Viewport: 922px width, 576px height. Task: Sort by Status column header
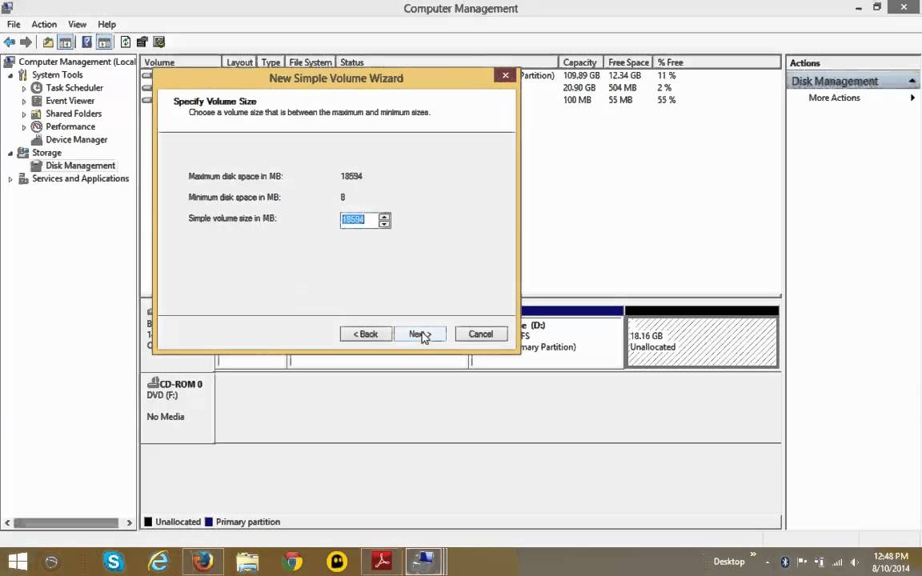coord(447,62)
